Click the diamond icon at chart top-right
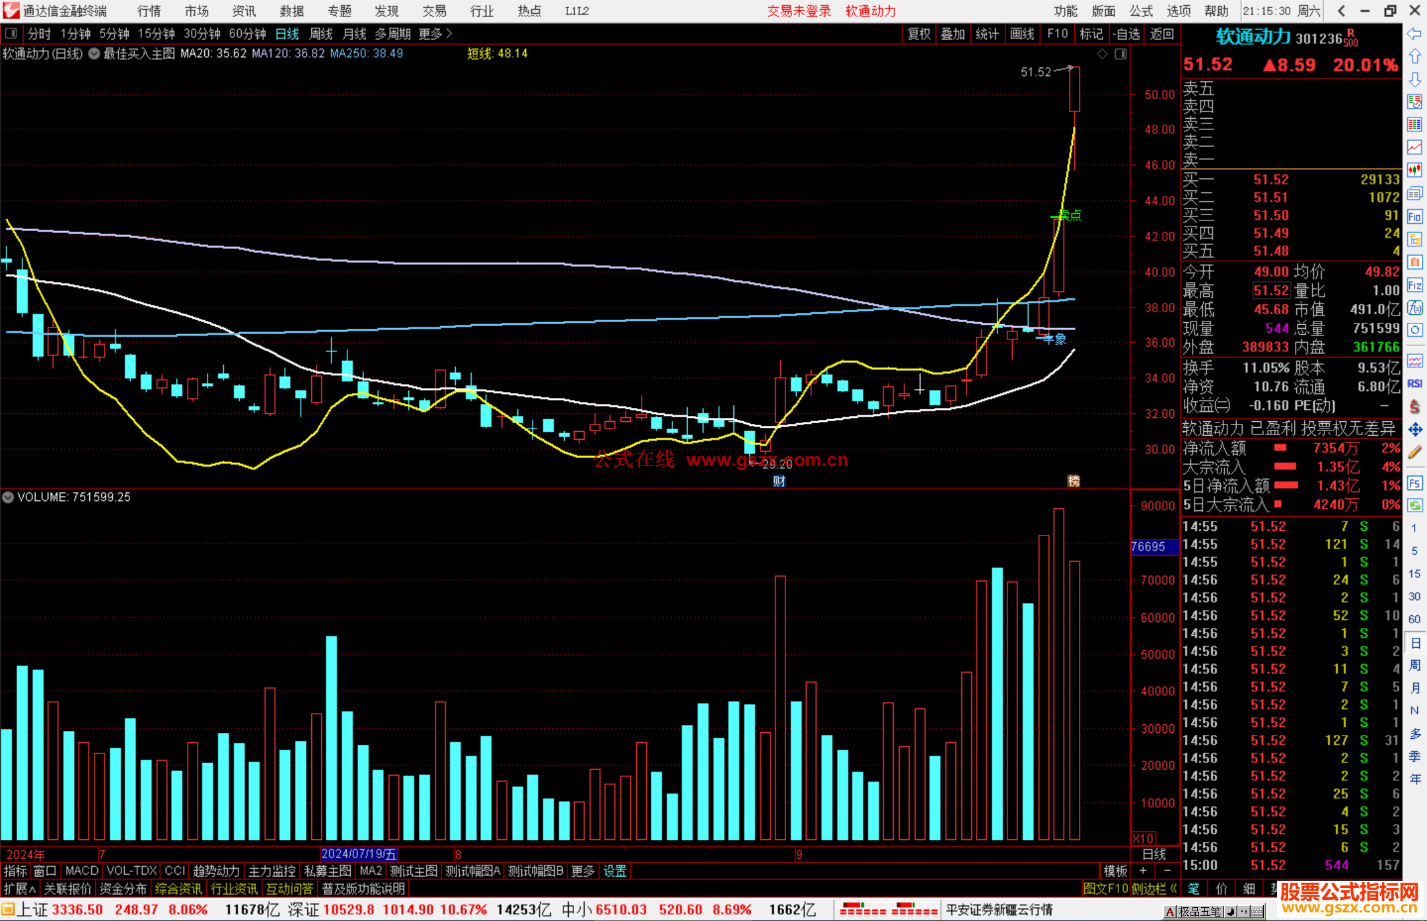 coord(1102,54)
